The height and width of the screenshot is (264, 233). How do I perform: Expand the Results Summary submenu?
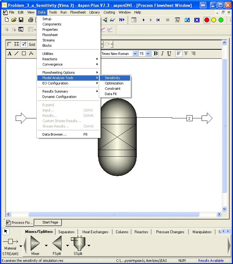tap(68, 91)
